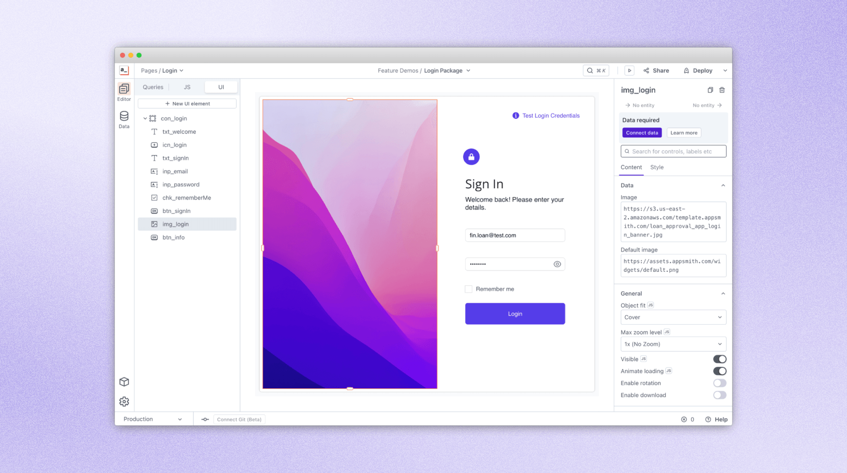This screenshot has height=473, width=847.
Task: Delete img_login with the trash icon
Action: [722, 90]
